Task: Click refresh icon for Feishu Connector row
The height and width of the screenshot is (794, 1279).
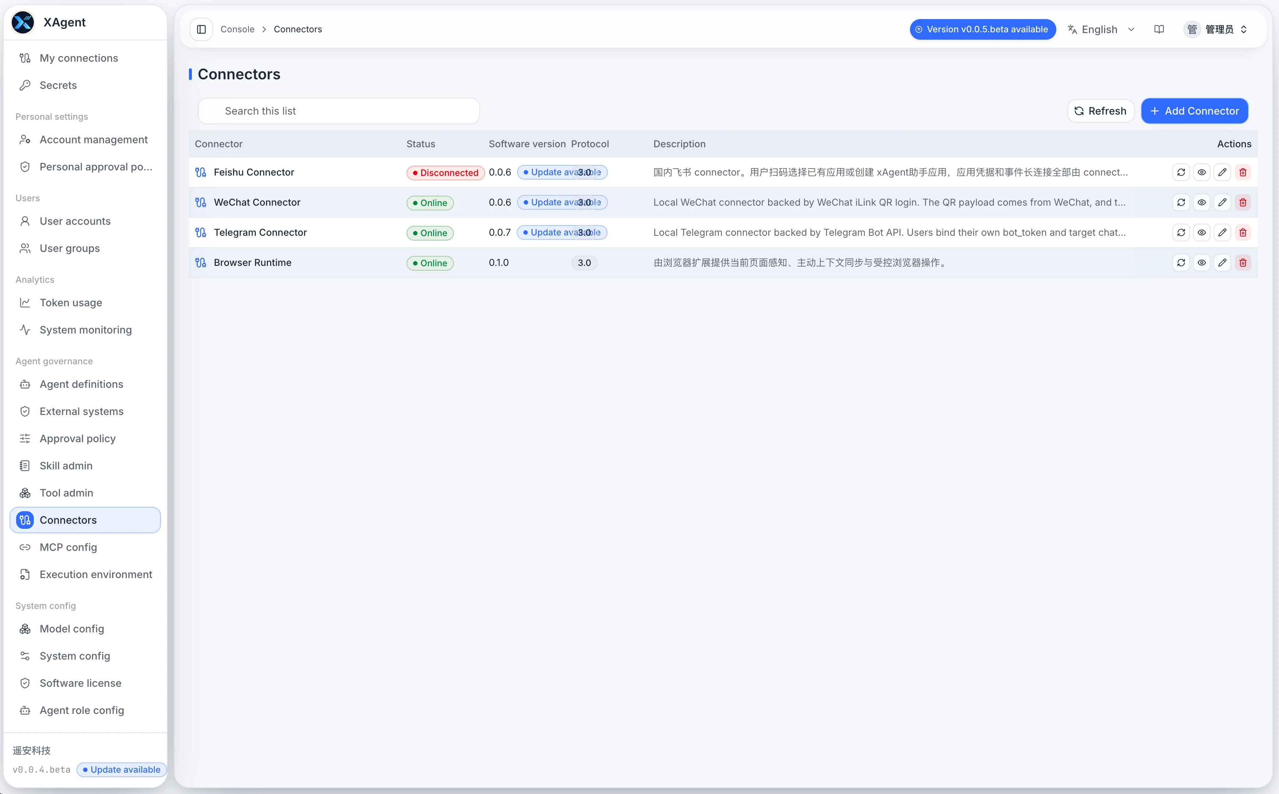Action: point(1181,172)
